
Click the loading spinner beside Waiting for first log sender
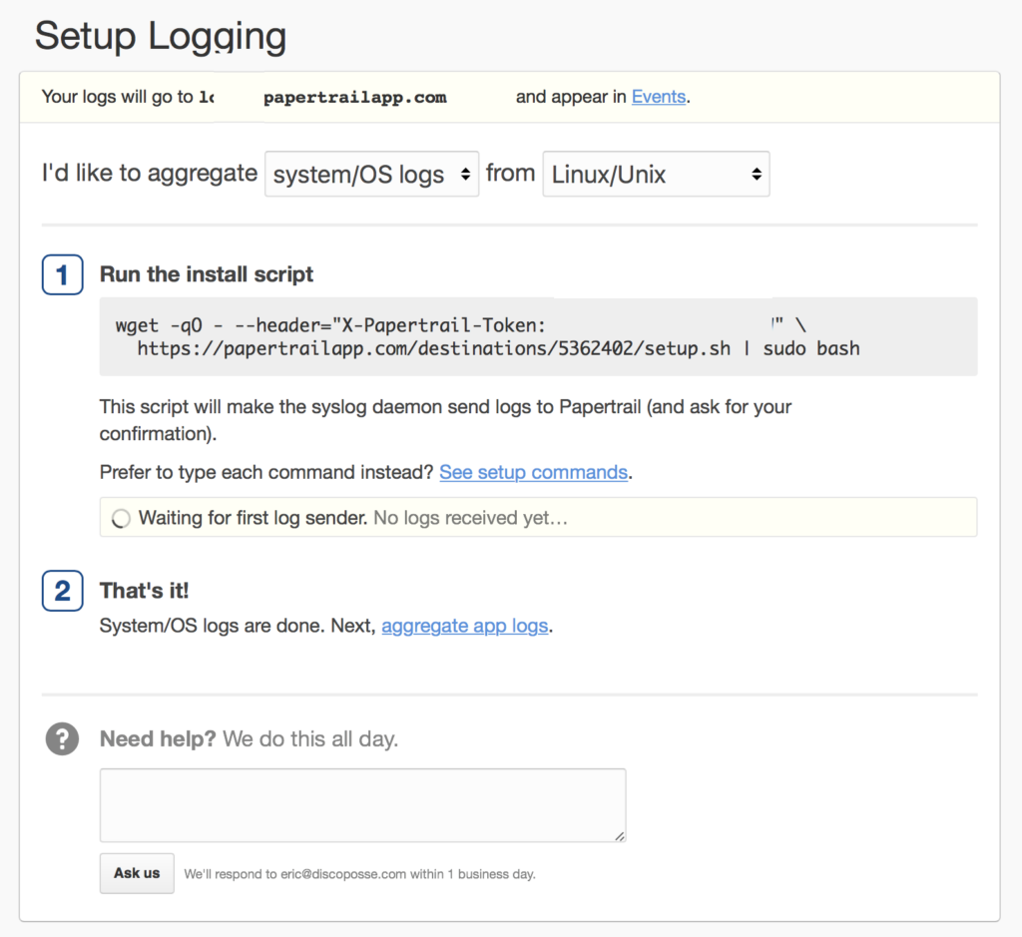(121, 519)
